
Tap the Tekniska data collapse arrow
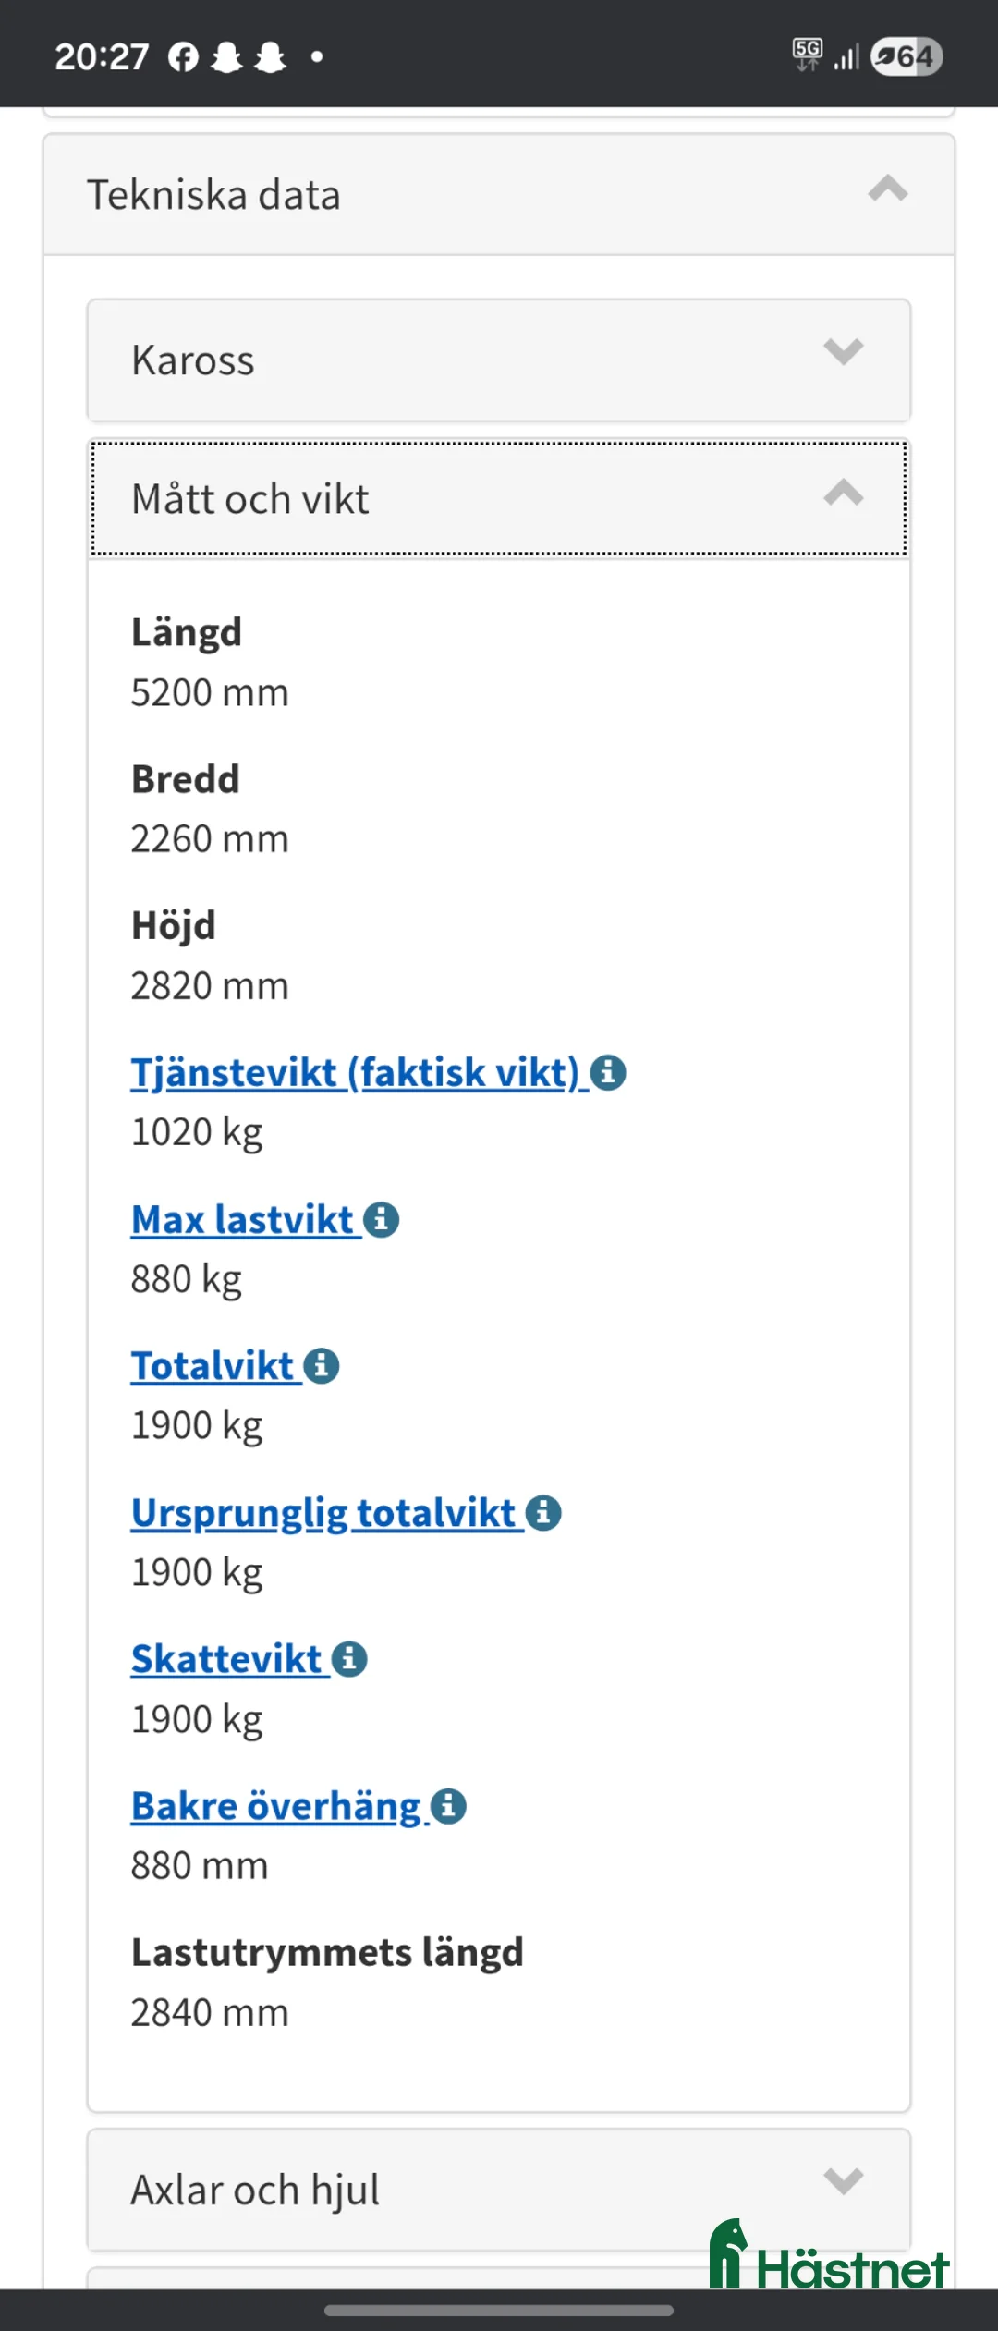(x=885, y=192)
